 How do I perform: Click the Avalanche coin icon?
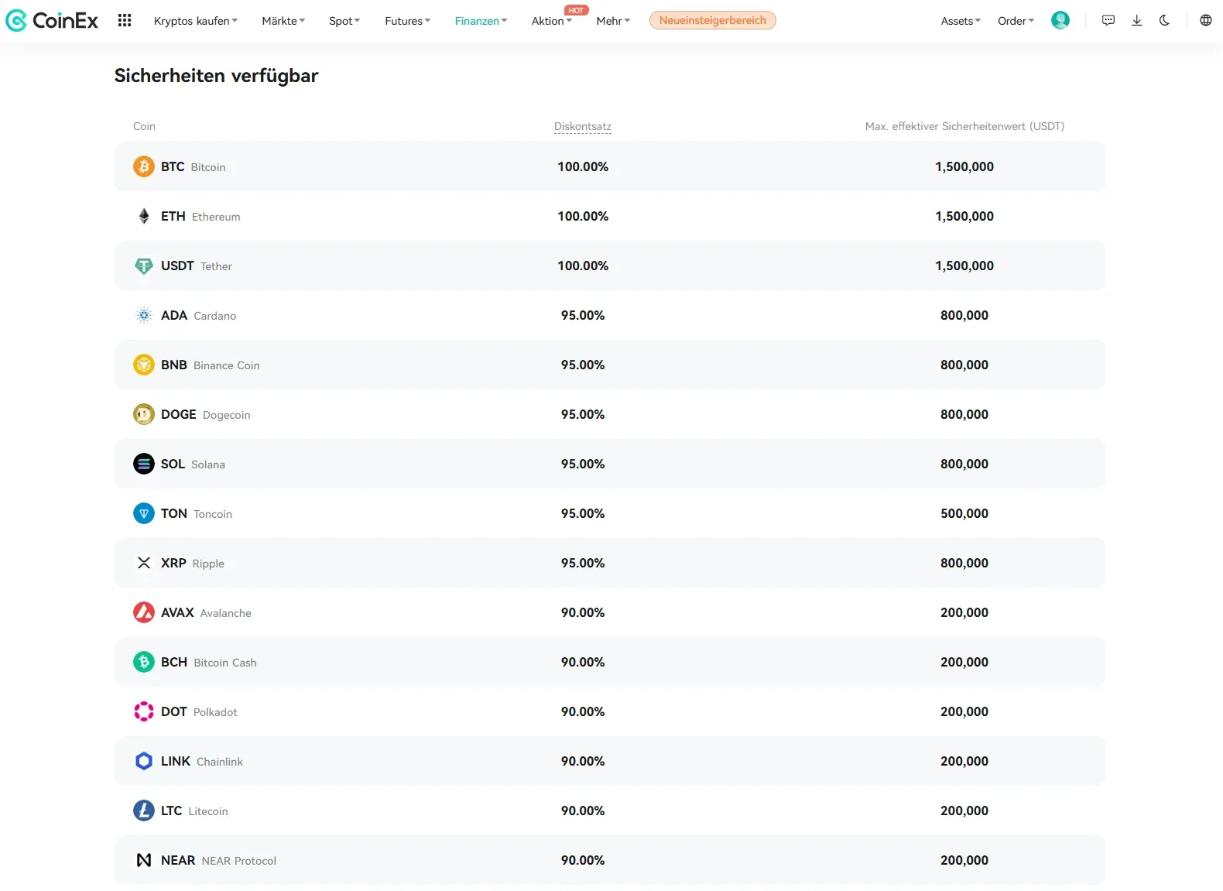pos(144,612)
